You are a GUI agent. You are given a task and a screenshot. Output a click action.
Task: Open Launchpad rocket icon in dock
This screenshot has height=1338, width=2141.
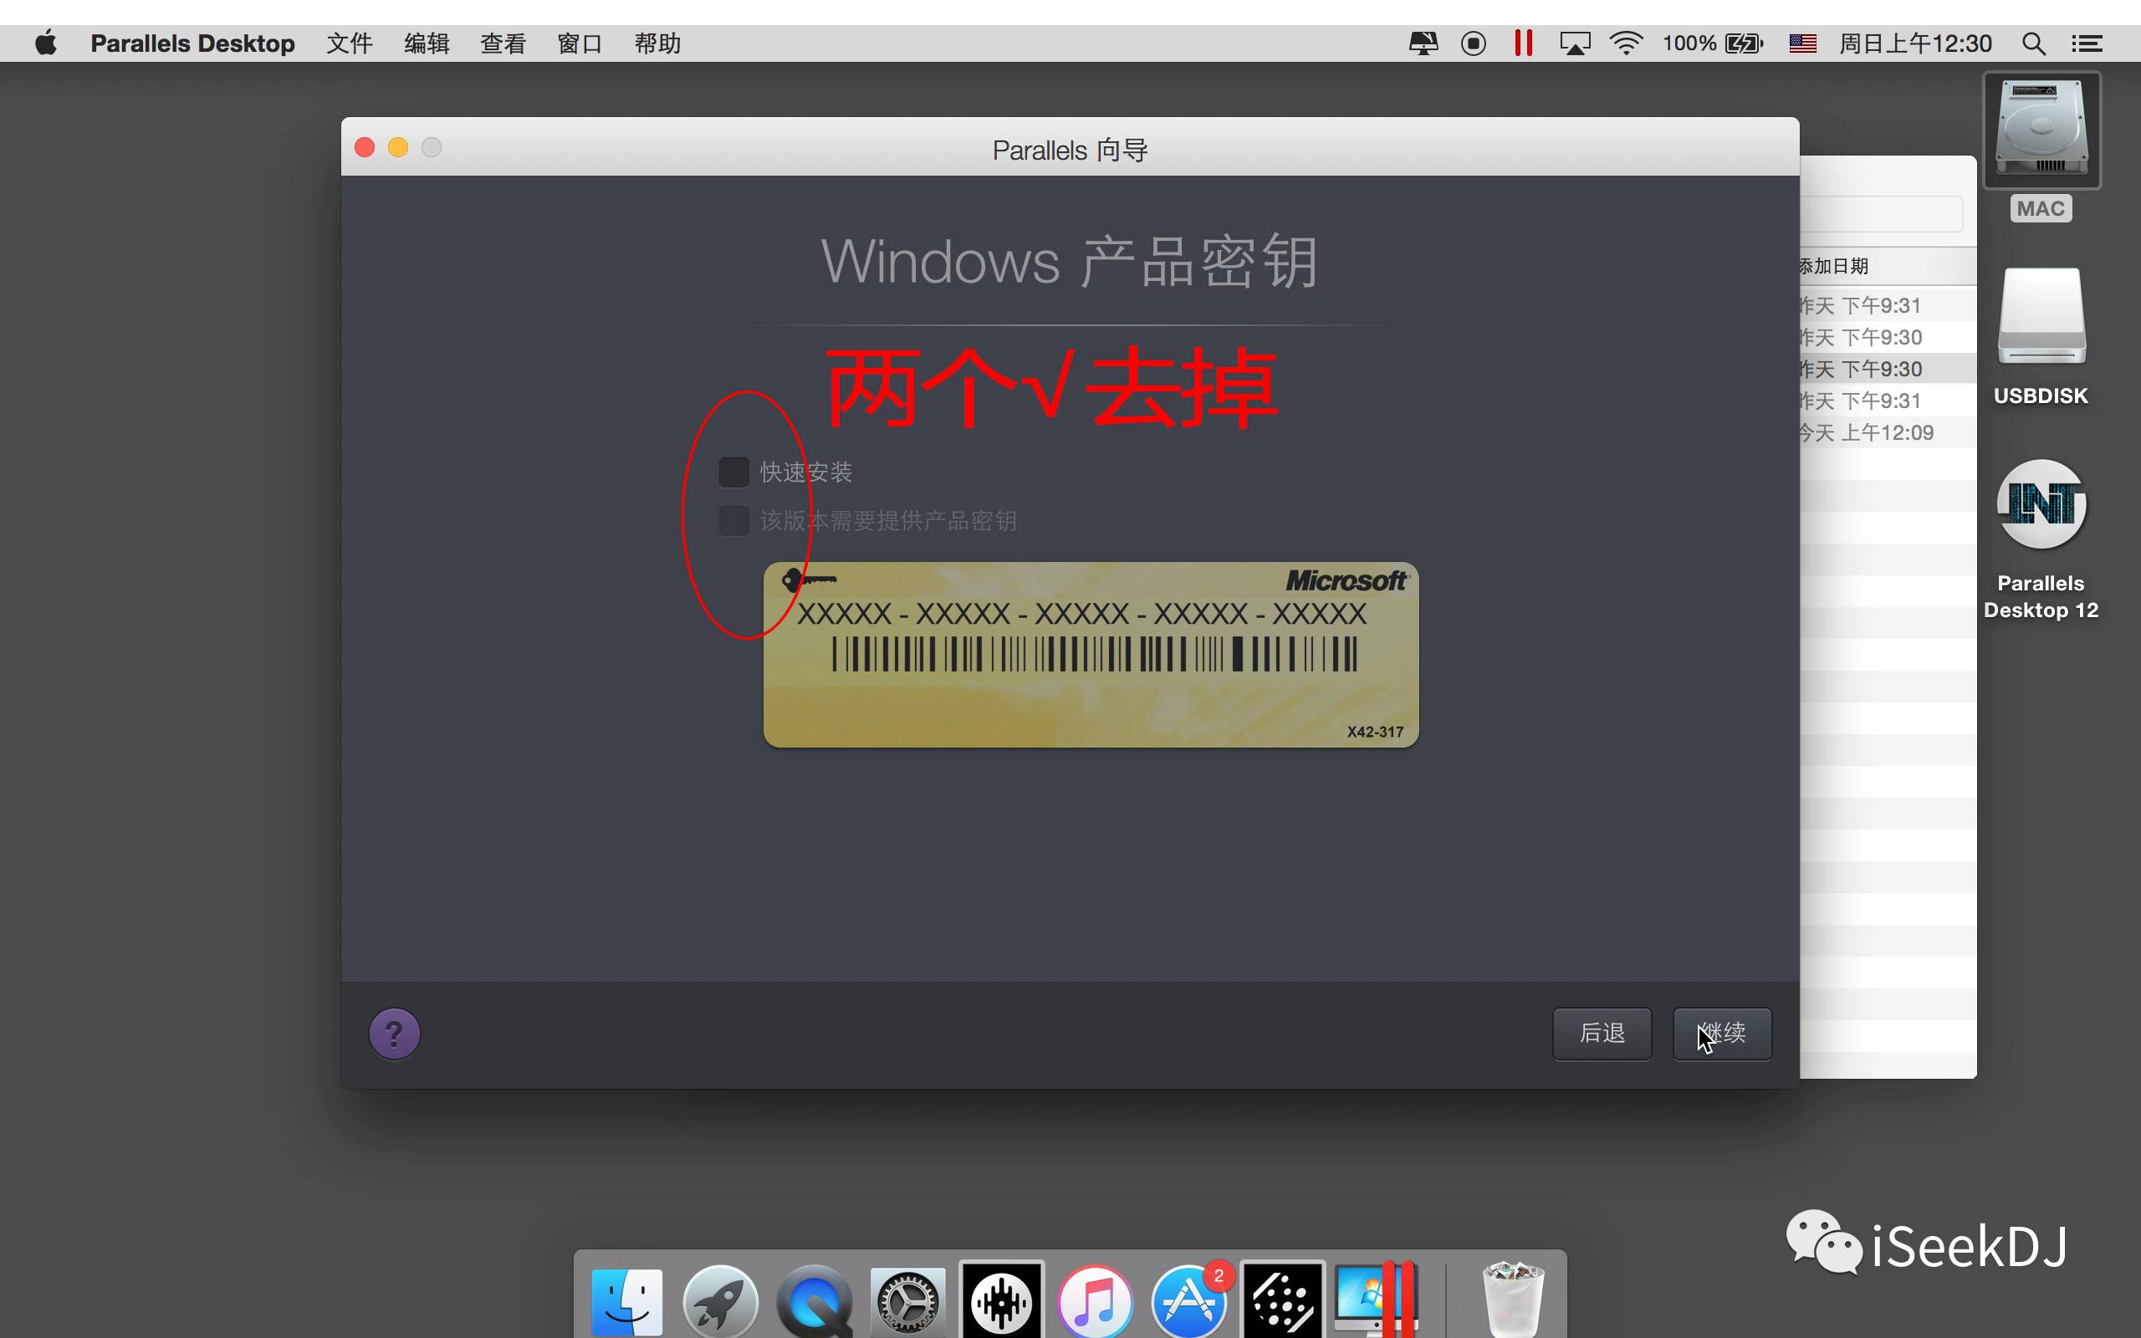pos(720,1302)
